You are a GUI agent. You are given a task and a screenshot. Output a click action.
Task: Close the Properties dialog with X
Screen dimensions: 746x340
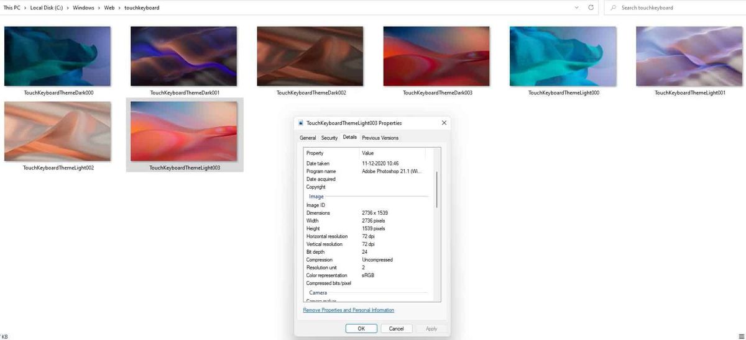pos(444,123)
